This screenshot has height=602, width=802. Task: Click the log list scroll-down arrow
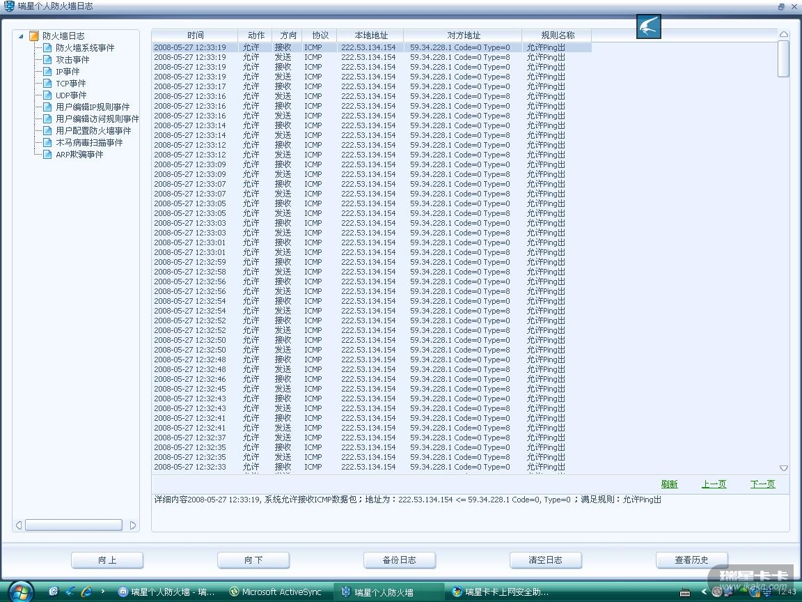(784, 468)
